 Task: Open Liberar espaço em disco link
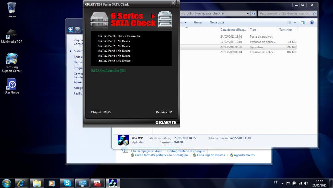(146, 151)
